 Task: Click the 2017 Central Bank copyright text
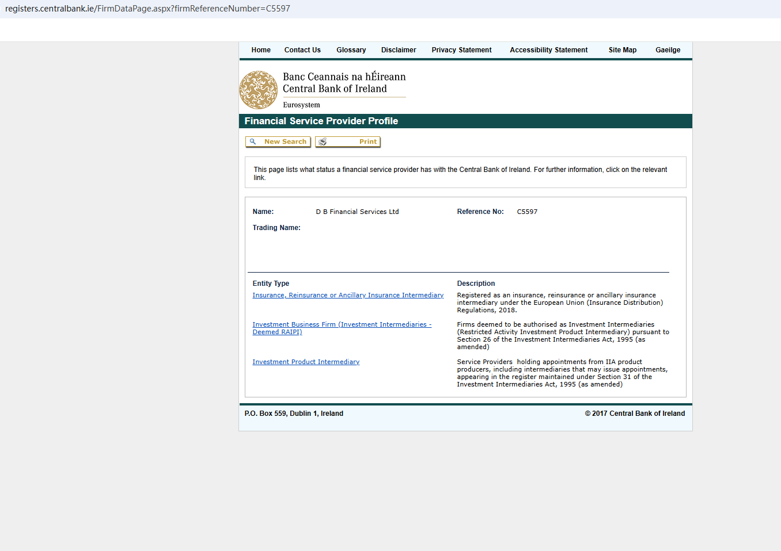coord(635,414)
